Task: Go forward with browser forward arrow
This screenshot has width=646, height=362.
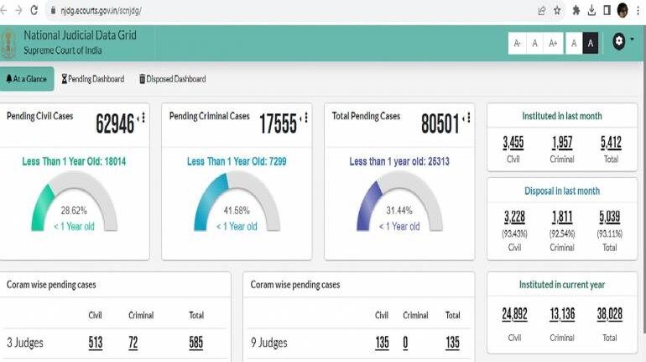Action: click(18, 10)
